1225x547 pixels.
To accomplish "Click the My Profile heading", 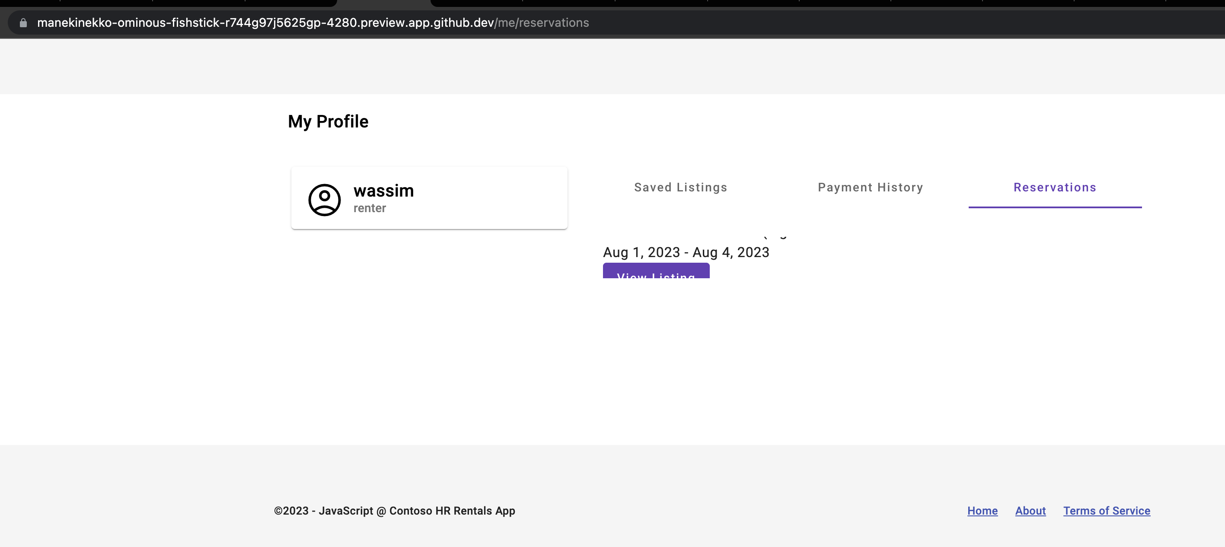I will point(328,121).
